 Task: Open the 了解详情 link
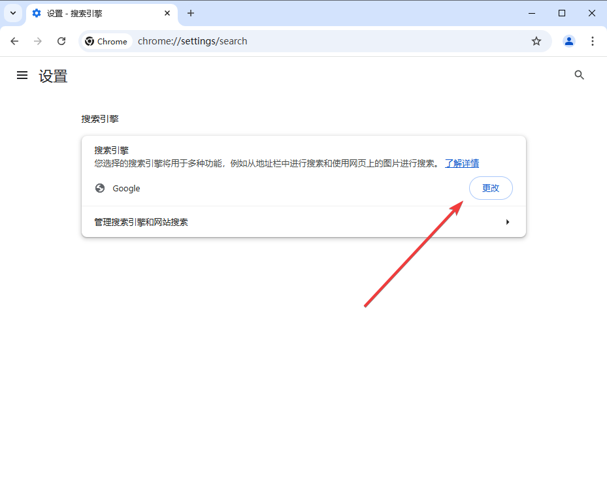coord(462,163)
